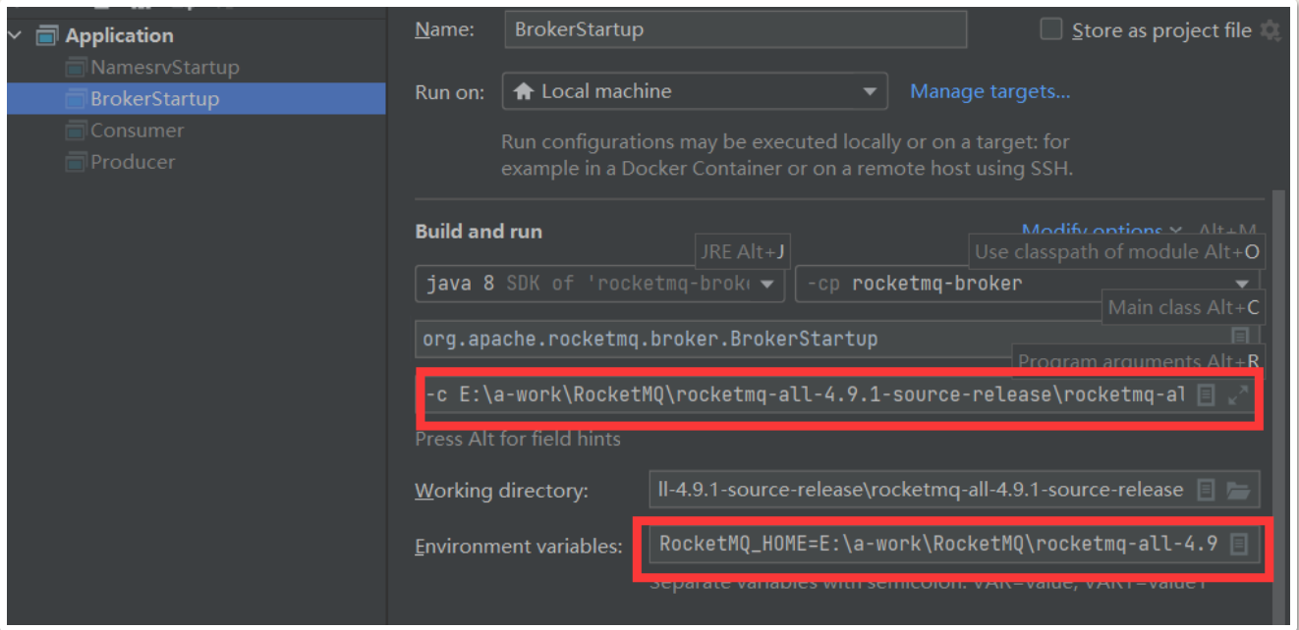Click the main class browse icon

[1240, 337]
